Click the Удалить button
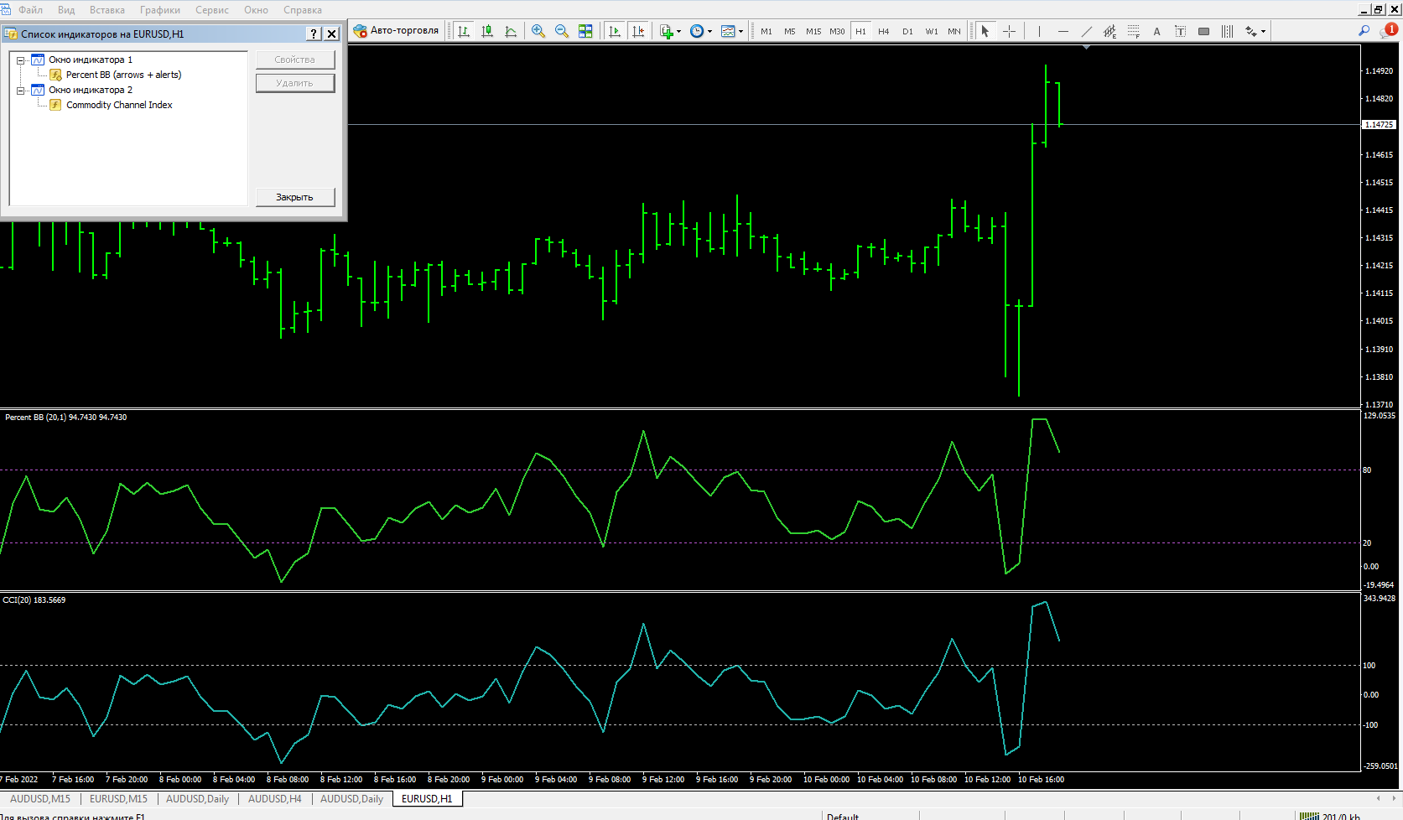The width and height of the screenshot is (1403, 820). tap(295, 83)
